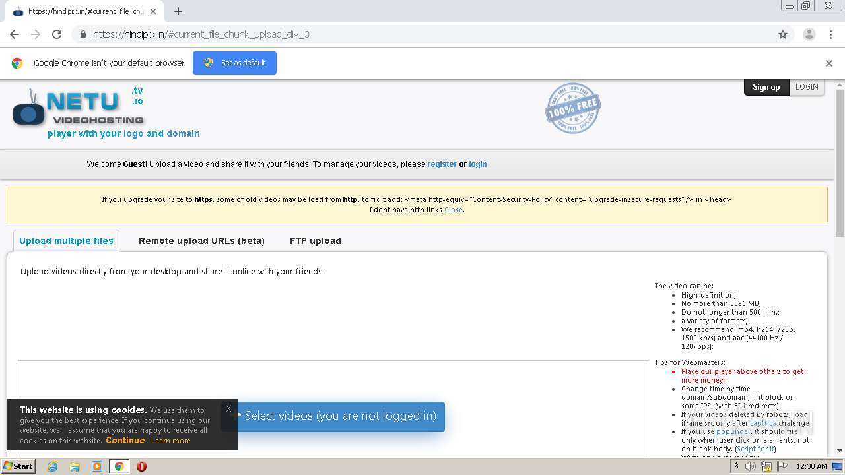Close the https upgrade notice
The image size is (845, 475).
pyautogui.click(x=453, y=210)
